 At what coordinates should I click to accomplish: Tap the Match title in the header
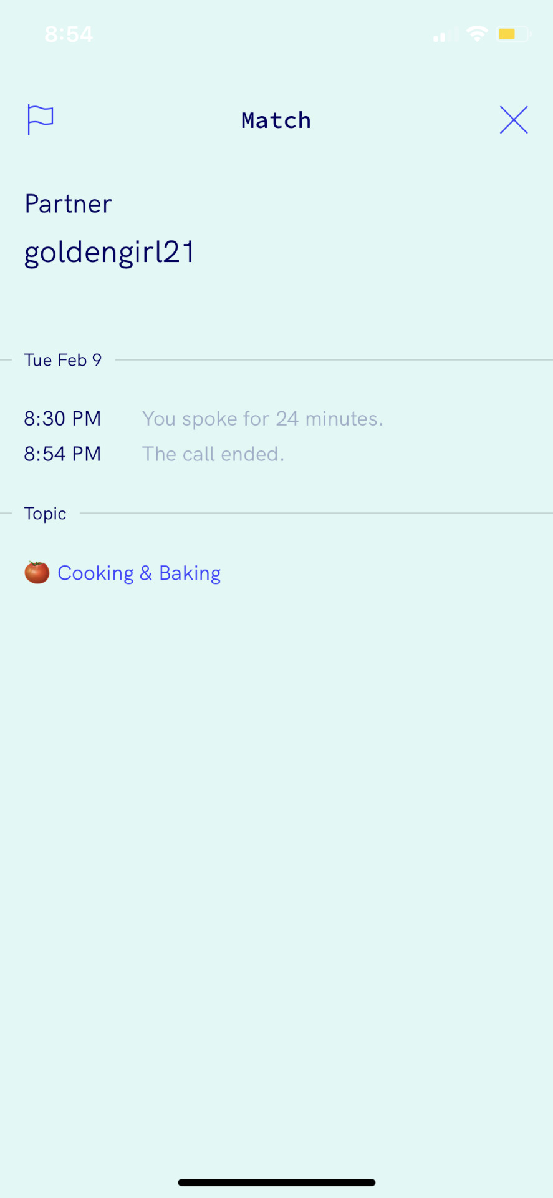(276, 120)
